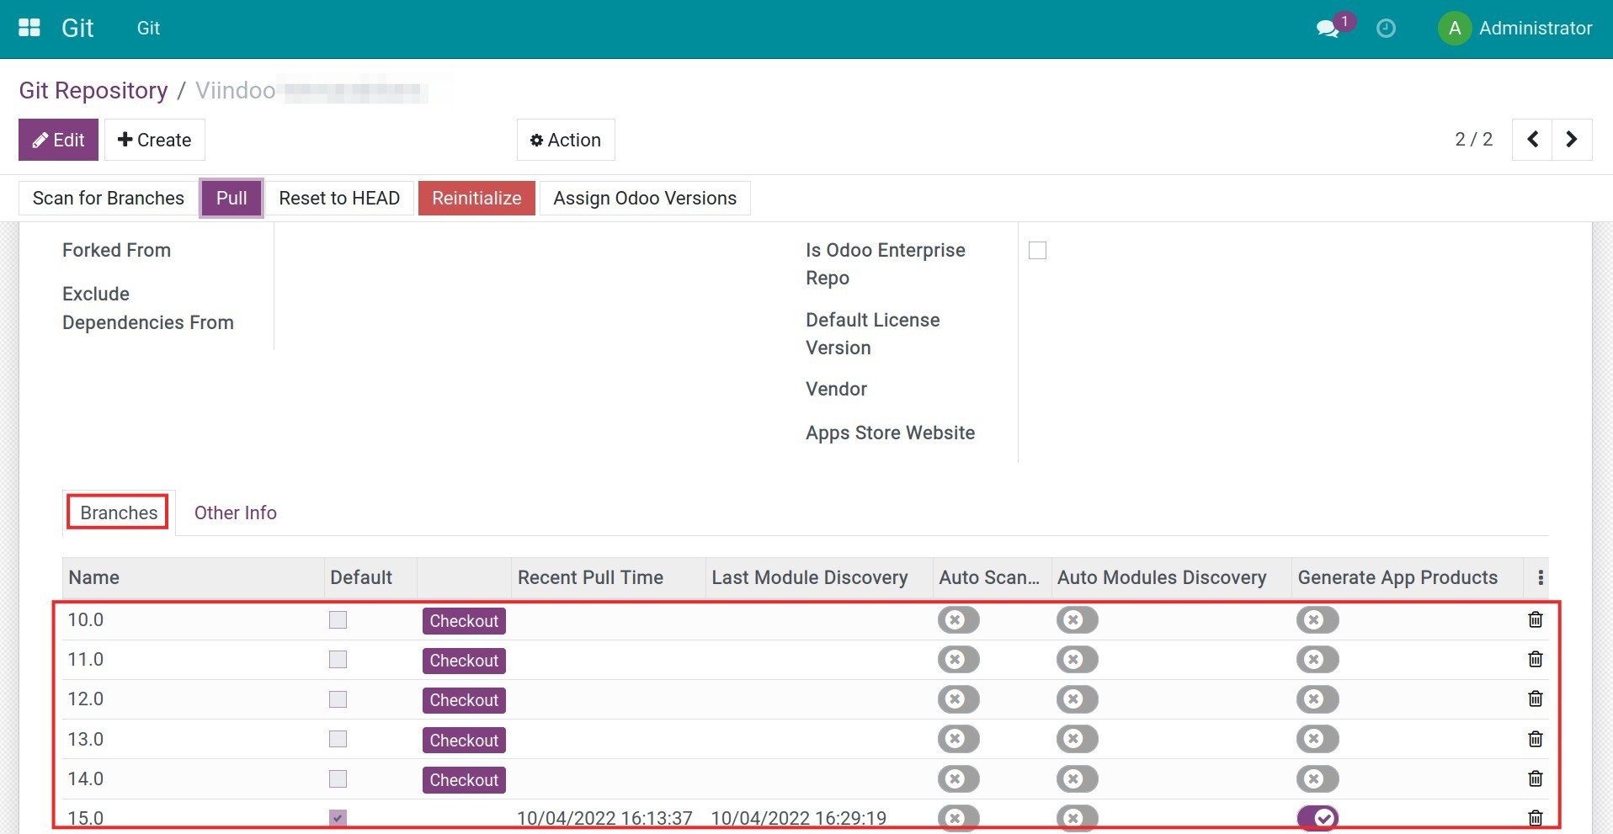Viewport: 1613px width, 834px height.
Task: Open the Administrator user menu
Action: pos(1515,29)
